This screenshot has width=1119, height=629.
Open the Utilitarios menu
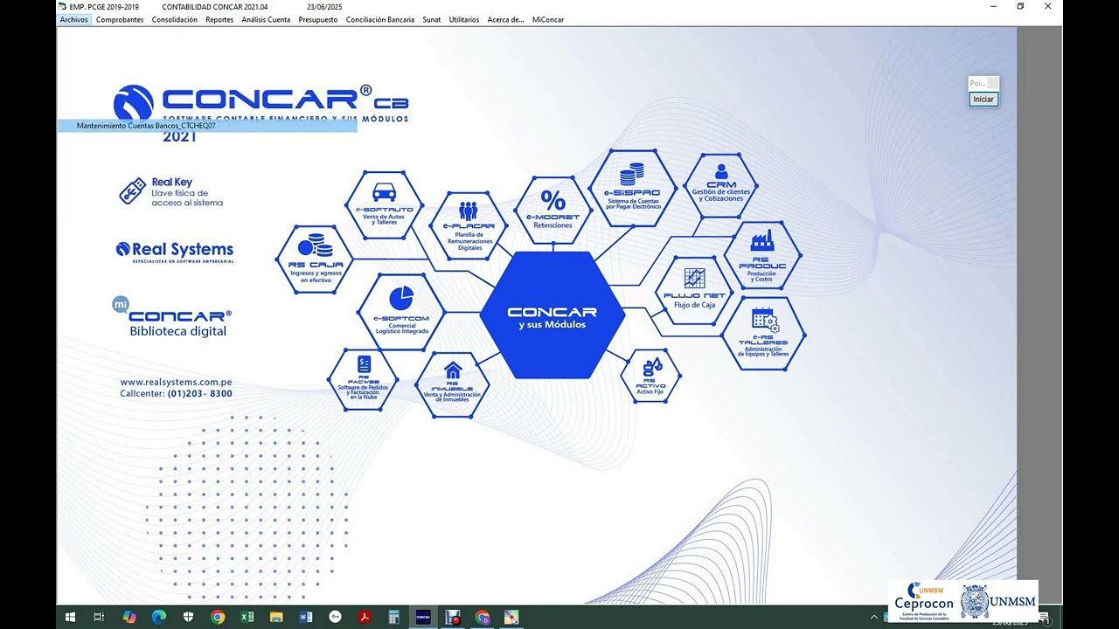click(464, 19)
